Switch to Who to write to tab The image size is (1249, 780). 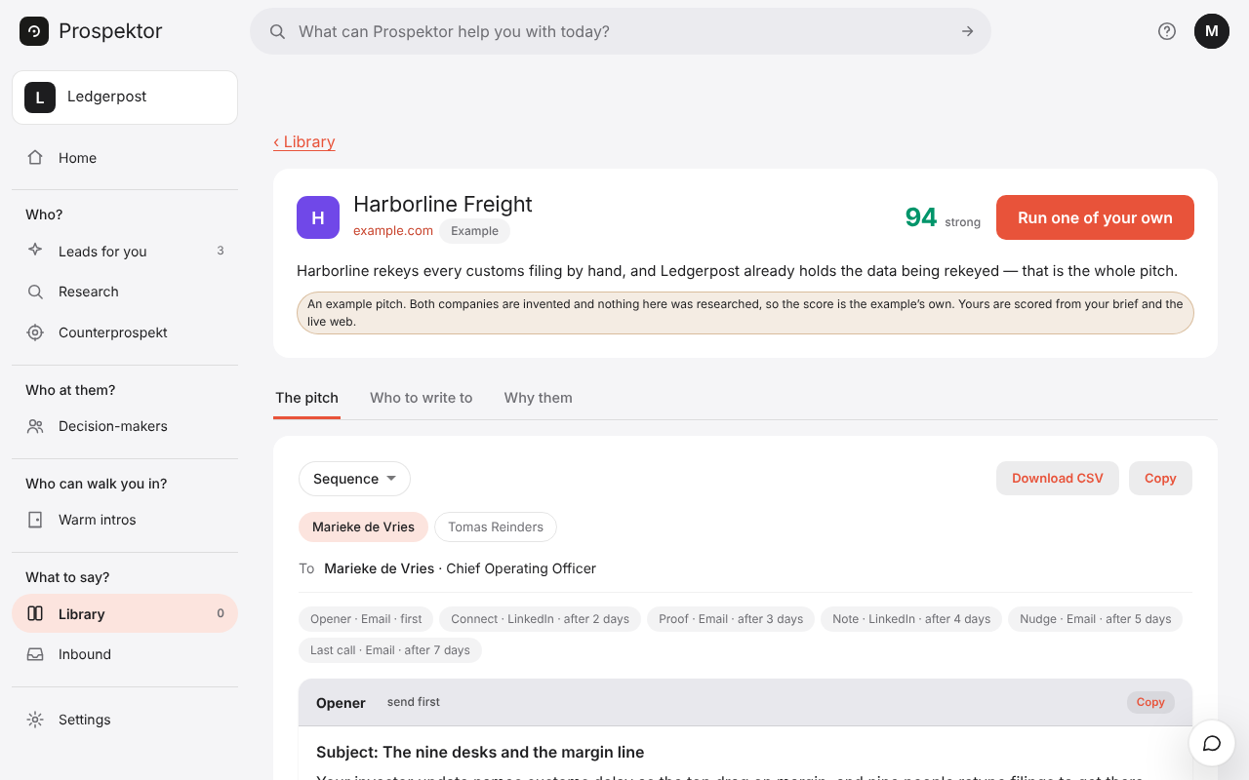pyautogui.click(x=422, y=398)
